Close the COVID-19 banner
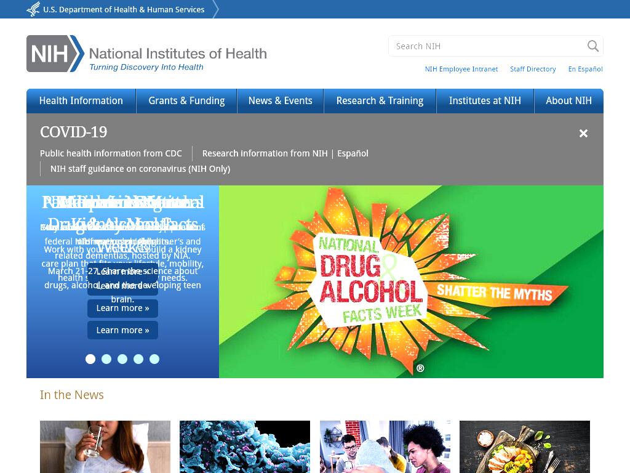Image resolution: width=630 pixels, height=473 pixels. (x=583, y=133)
